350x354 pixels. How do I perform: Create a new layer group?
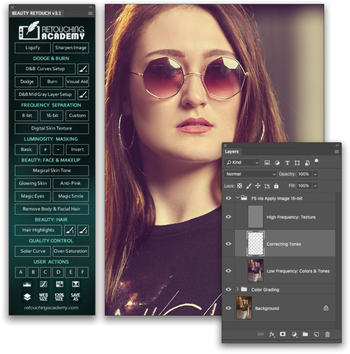(x=305, y=334)
